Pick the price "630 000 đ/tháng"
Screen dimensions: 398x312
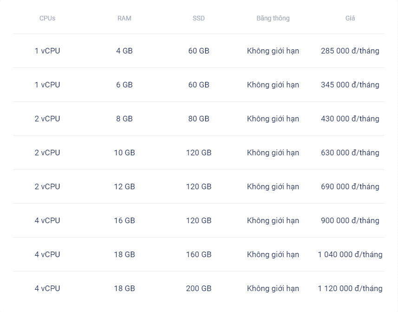point(350,153)
